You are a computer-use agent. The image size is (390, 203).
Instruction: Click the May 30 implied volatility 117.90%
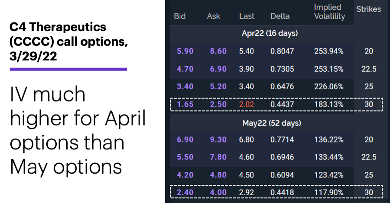pos(329,193)
